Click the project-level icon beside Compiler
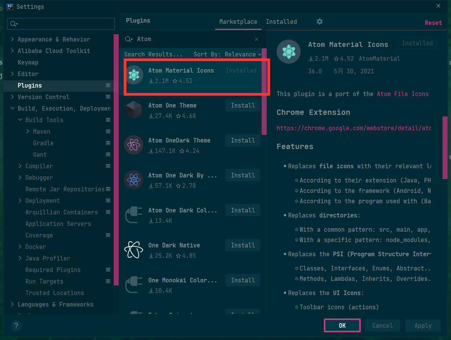 (108, 166)
